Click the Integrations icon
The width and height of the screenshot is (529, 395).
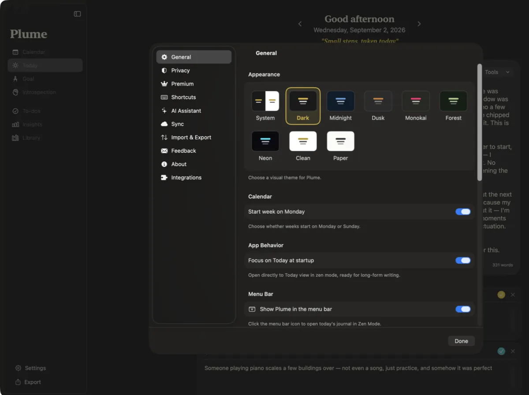tap(164, 177)
